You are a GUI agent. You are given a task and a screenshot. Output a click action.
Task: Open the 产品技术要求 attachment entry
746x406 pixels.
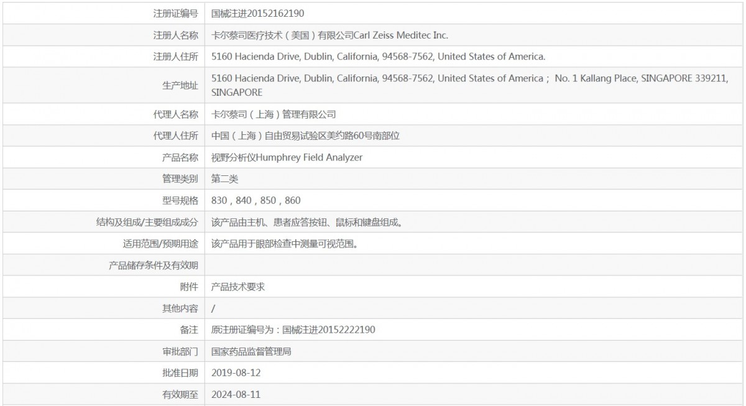[x=238, y=287]
